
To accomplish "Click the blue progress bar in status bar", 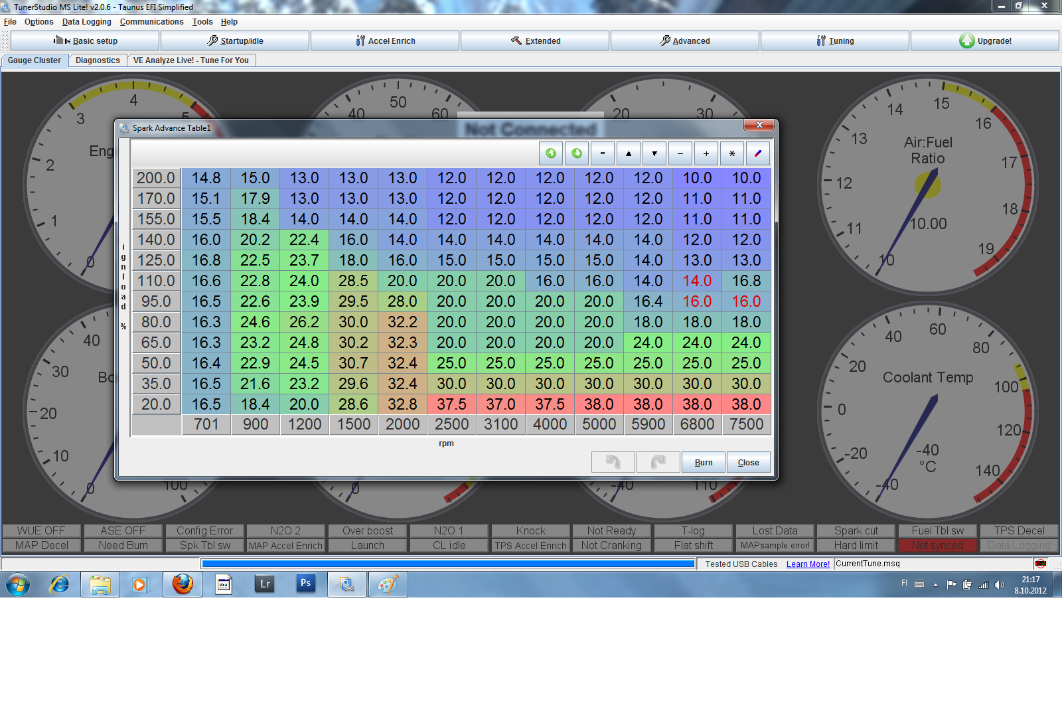I will [448, 564].
